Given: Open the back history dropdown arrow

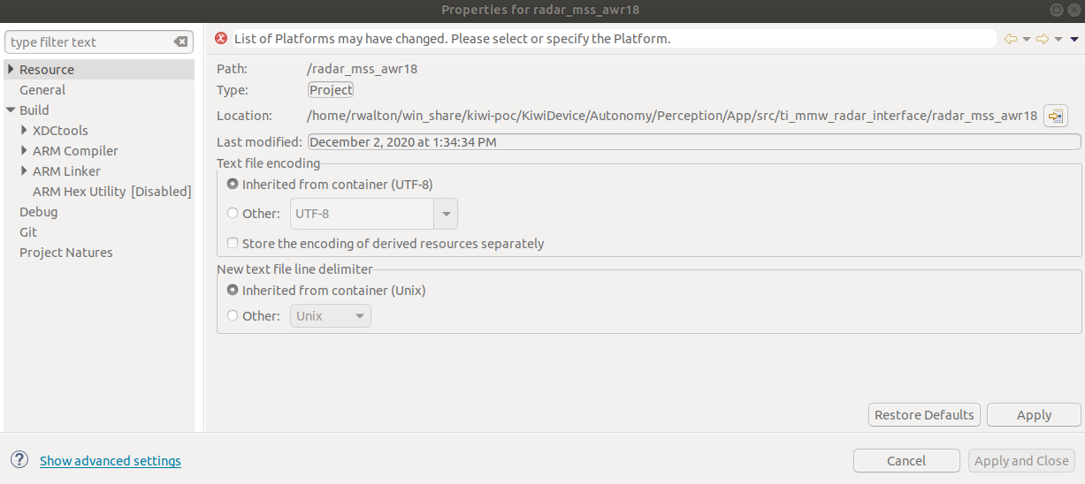Looking at the screenshot, I should coord(1027,39).
